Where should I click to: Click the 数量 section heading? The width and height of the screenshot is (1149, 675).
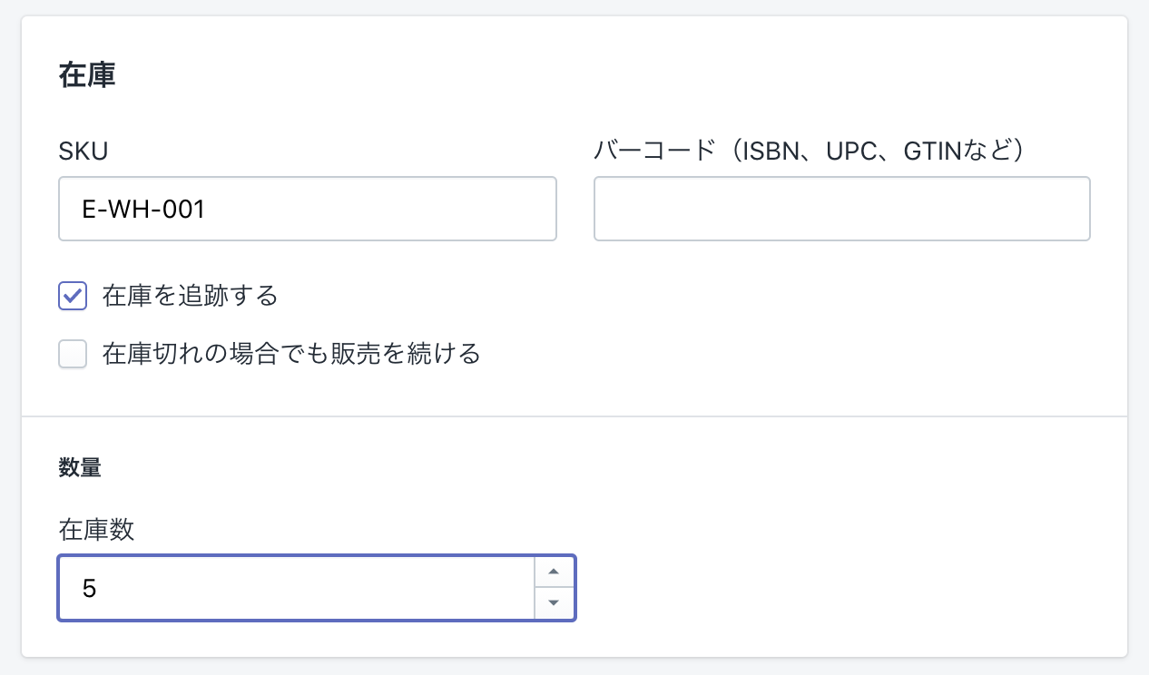click(x=80, y=468)
